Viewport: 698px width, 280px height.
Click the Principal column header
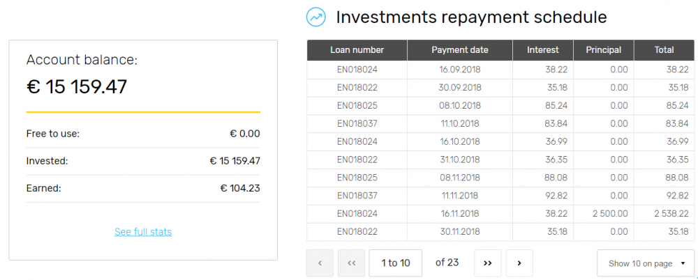(603, 50)
